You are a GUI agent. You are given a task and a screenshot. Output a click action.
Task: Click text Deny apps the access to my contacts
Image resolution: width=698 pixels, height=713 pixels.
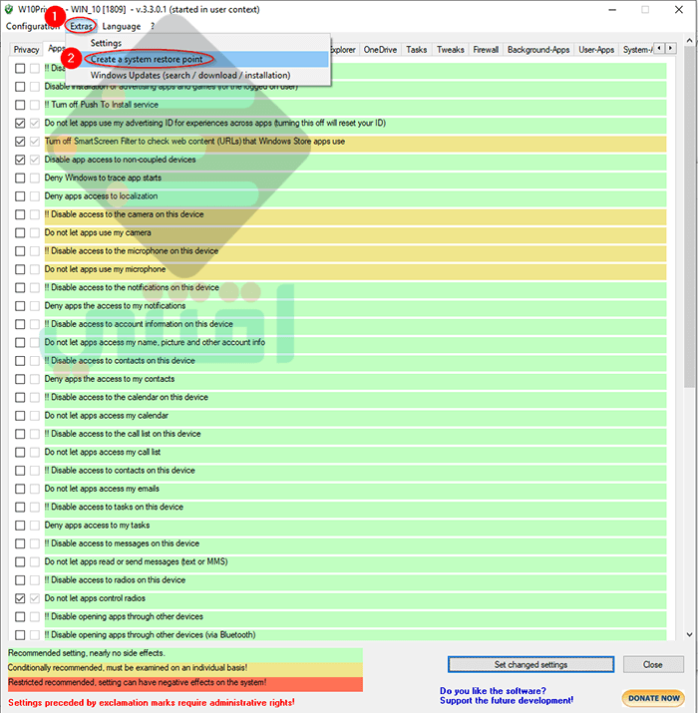(110, 379)
